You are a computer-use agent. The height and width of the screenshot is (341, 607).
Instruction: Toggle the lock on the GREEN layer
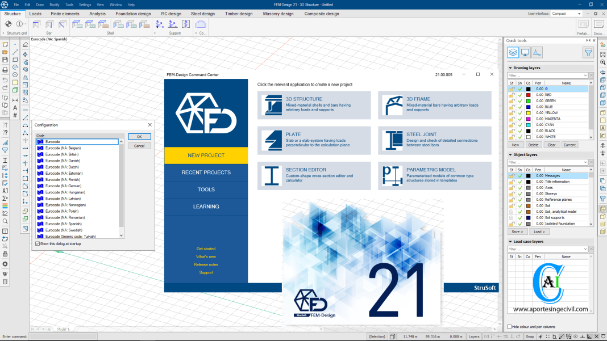[511, 100]
